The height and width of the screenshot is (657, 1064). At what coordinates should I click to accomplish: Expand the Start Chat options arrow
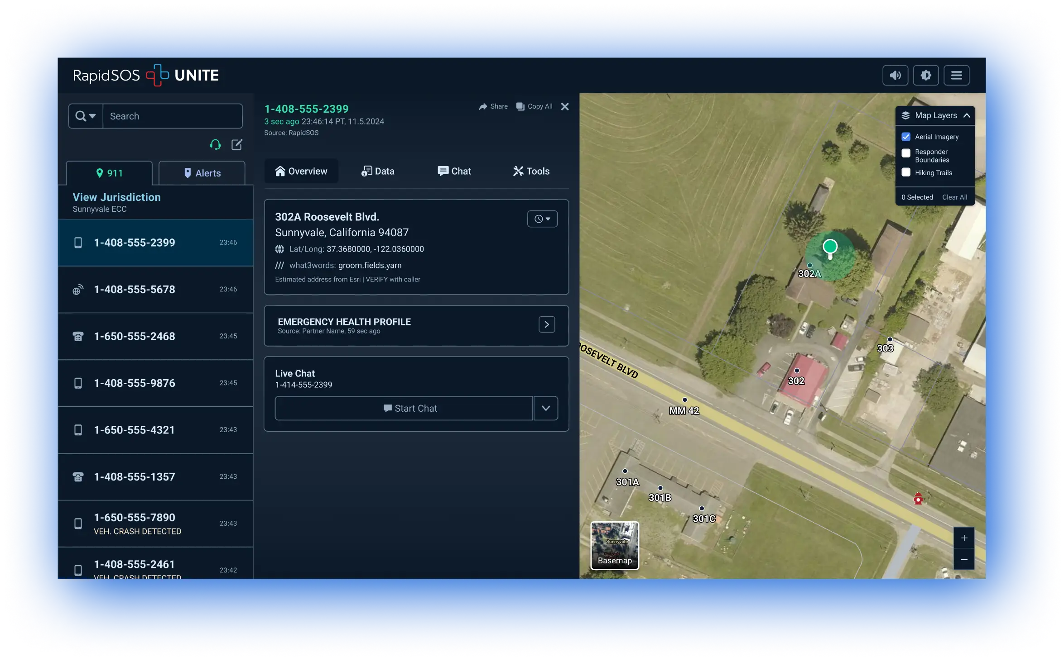point(545,408)
